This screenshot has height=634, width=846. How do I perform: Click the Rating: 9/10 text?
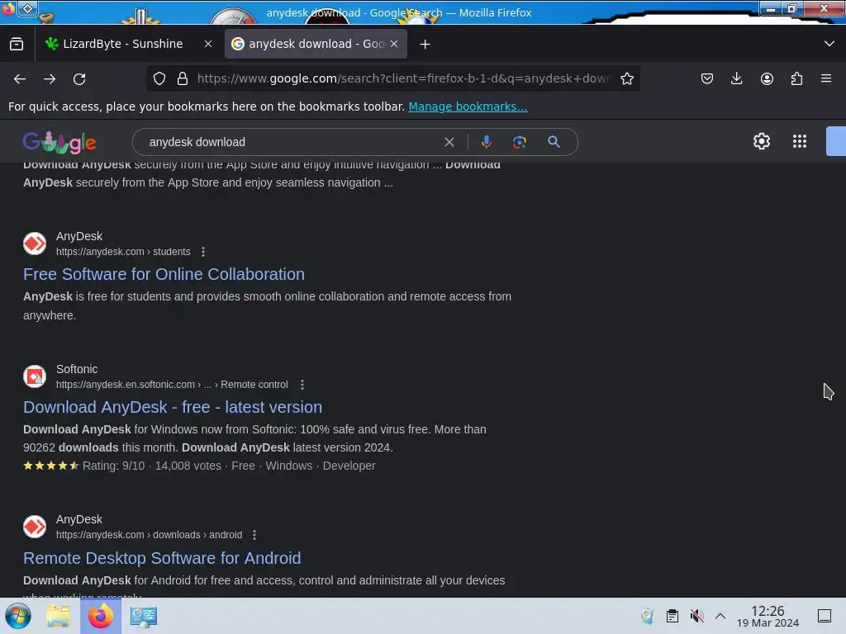[114, 466]
